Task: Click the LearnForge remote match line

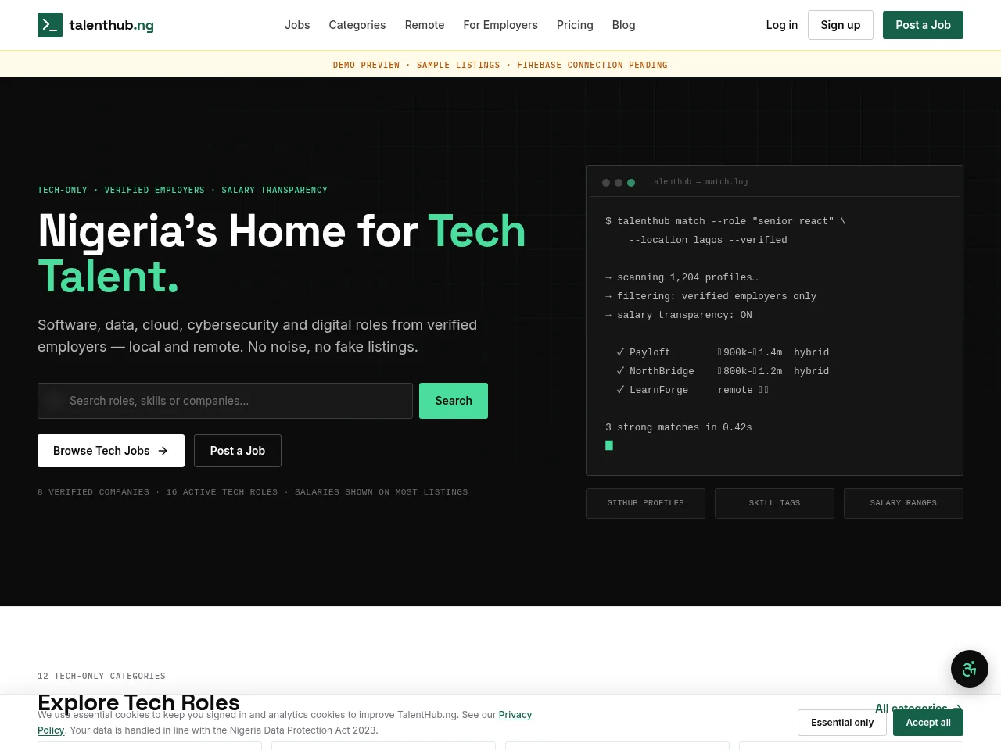Action: point(693,390)
